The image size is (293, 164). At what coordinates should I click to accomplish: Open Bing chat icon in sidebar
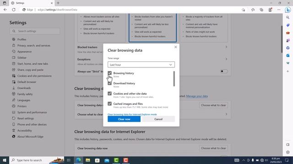pos(288,10)
